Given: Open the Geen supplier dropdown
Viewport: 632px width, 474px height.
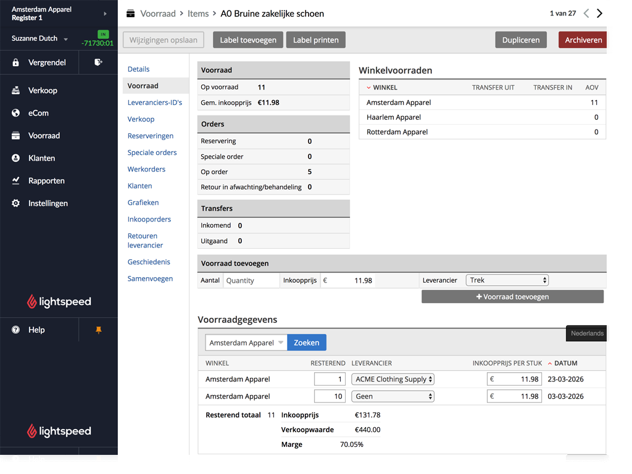Looking at the screenshot, I should 393,396.
